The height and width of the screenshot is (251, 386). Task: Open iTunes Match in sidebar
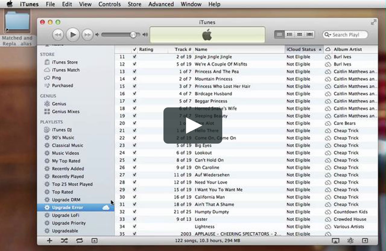[x=65, y=70]
